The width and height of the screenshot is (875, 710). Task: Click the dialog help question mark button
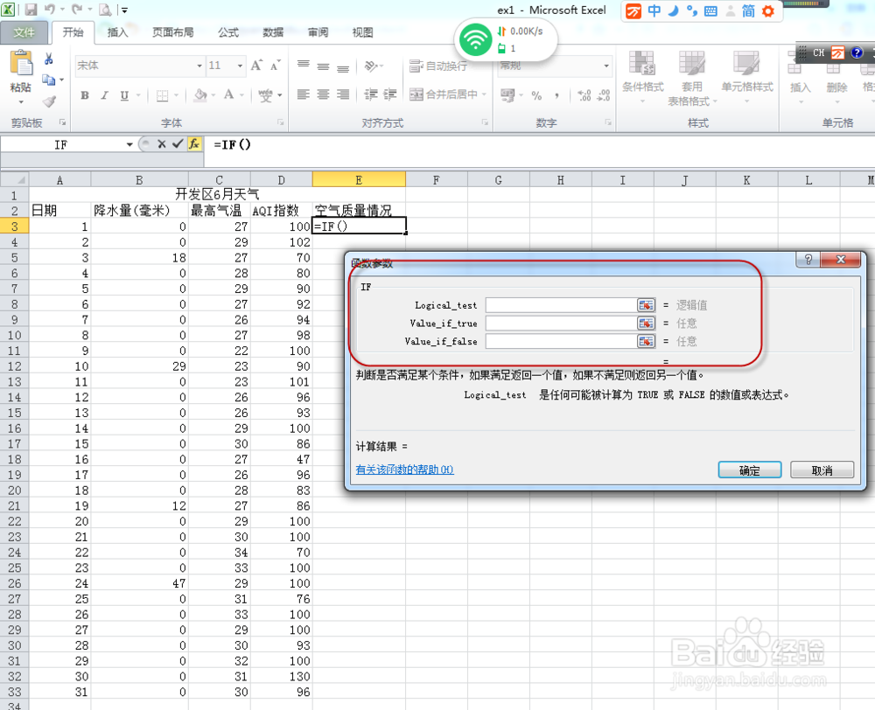click(808, 260)
